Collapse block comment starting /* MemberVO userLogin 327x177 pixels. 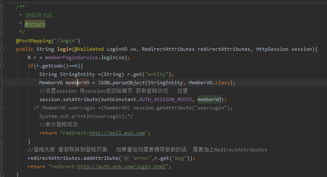point(2,108)
